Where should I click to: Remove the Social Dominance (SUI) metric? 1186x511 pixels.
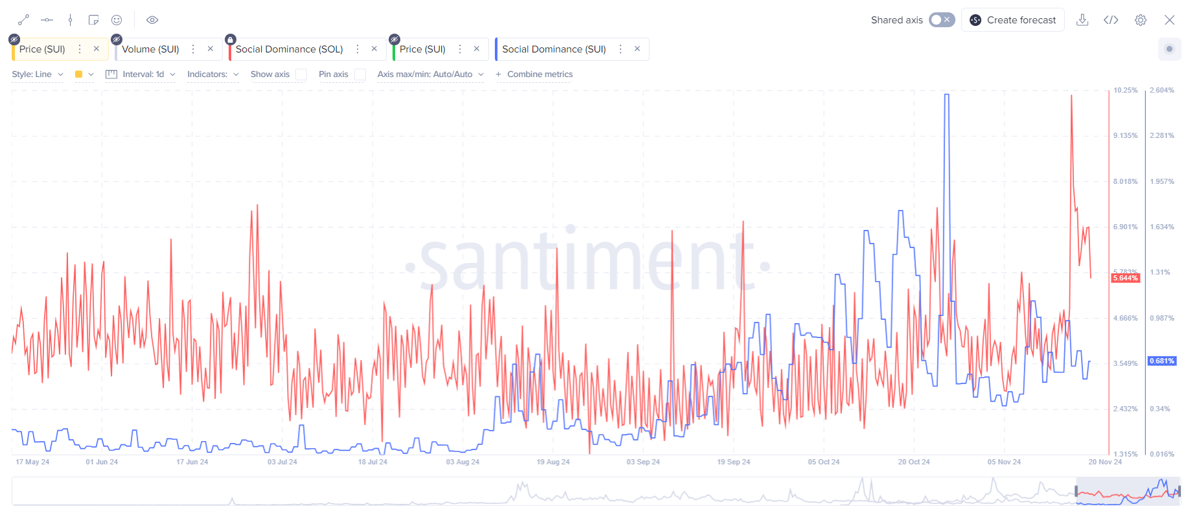point(637,49)
